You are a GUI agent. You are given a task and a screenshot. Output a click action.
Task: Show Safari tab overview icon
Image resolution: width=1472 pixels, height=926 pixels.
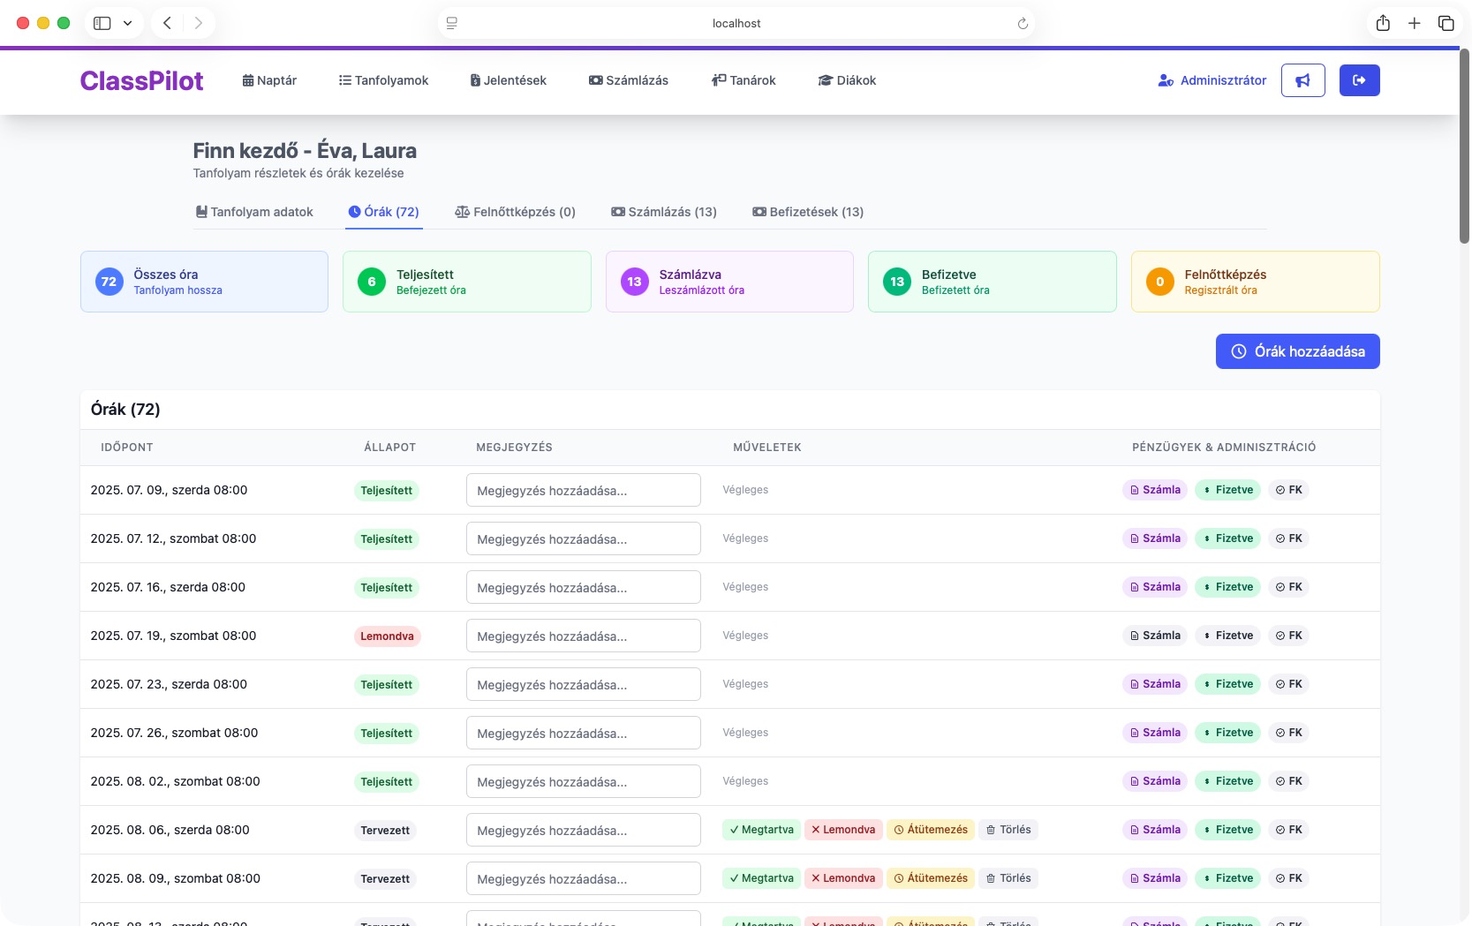pyautogui.click(x=1446, y=23)
